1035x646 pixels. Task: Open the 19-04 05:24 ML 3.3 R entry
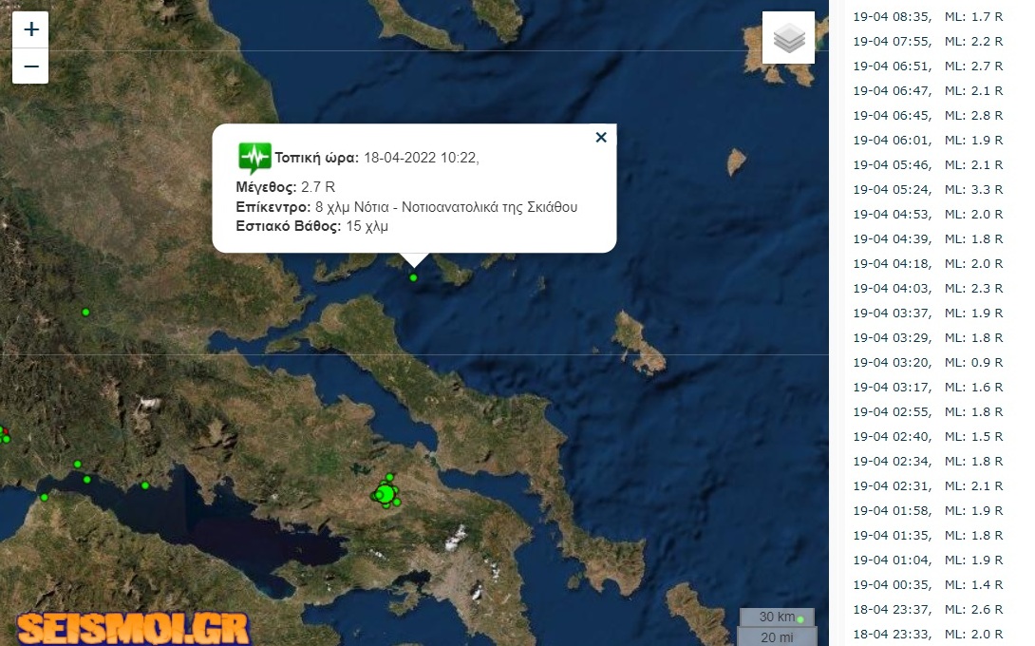[x=928, y=190]
